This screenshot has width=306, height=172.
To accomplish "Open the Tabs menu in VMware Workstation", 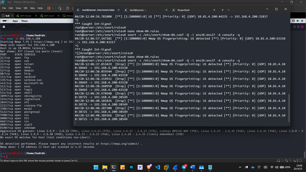I will 32,8.
